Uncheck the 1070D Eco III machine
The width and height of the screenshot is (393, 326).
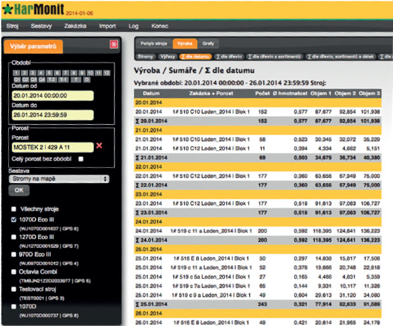14,220
